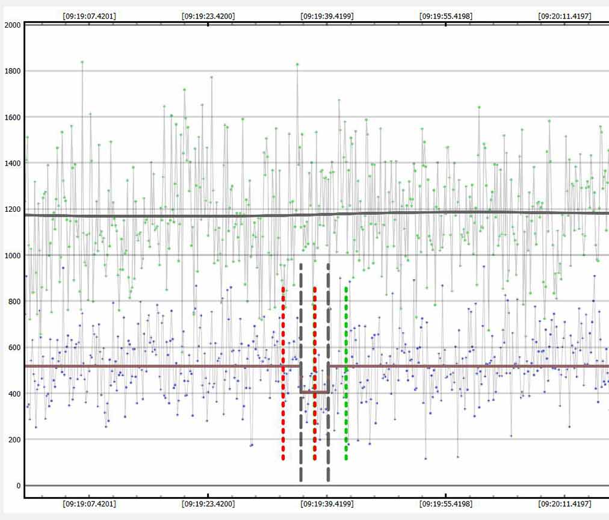Click the bottom 09:20:11.4197 axis label
Image resolution: width=609 pixels, height=520 pixels.
564,504
